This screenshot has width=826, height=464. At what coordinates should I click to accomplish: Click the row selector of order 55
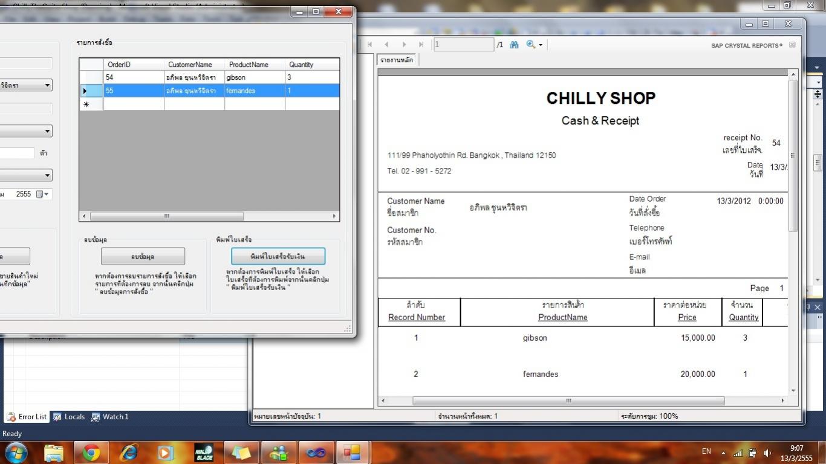[91, 91]
